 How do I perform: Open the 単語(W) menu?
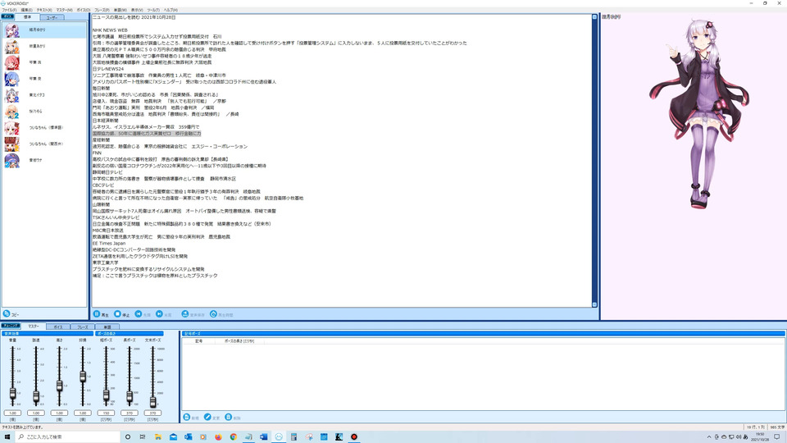click(121, 10)
